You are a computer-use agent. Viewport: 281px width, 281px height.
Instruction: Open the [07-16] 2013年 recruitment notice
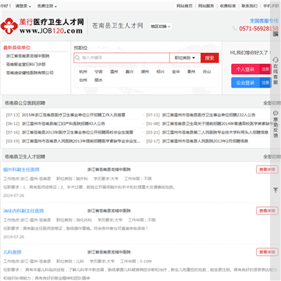77,133
